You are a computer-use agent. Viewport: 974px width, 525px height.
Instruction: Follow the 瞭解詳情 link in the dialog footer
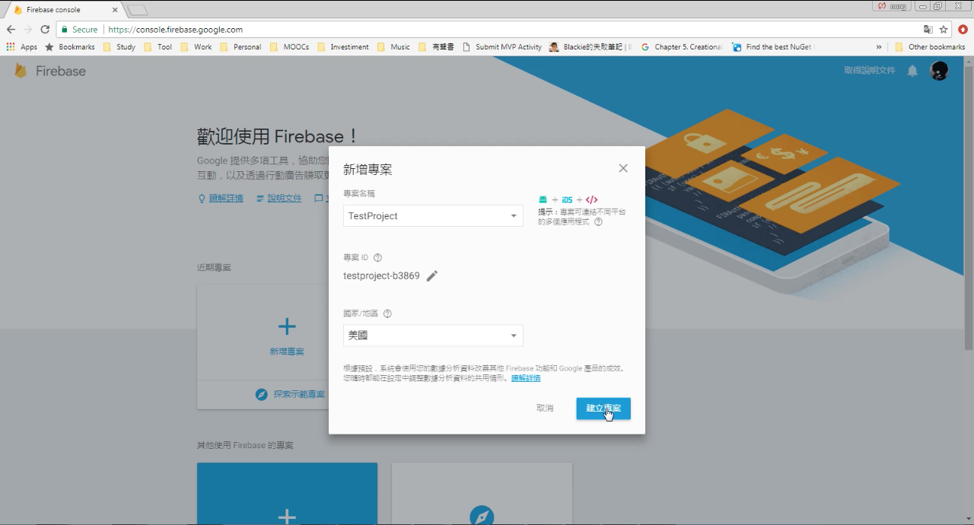(526, 378)
